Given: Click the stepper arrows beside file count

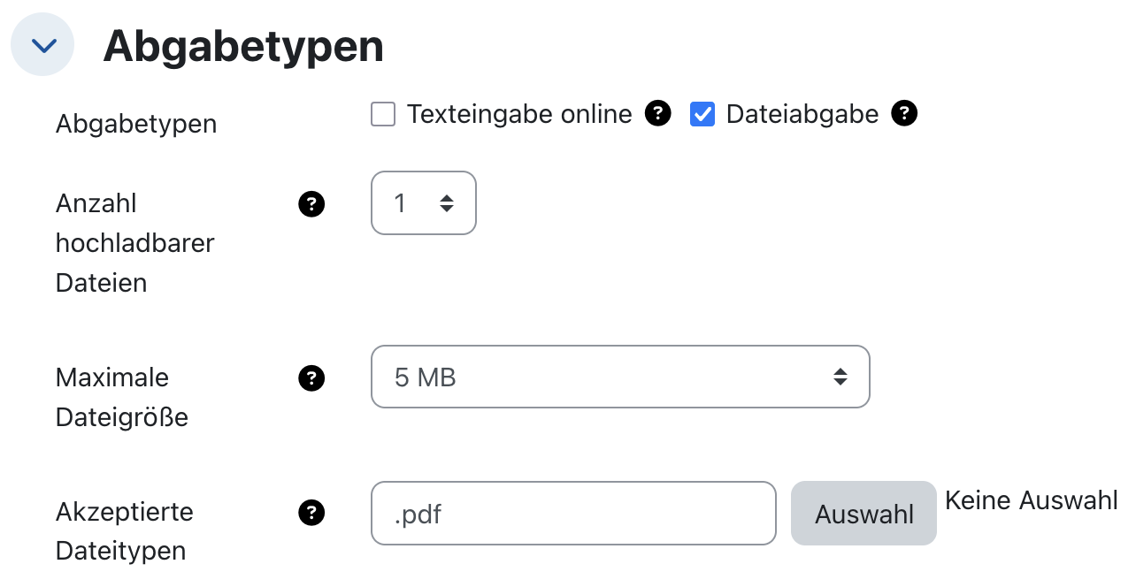Looking at the screenshot, I should (448, 203).
